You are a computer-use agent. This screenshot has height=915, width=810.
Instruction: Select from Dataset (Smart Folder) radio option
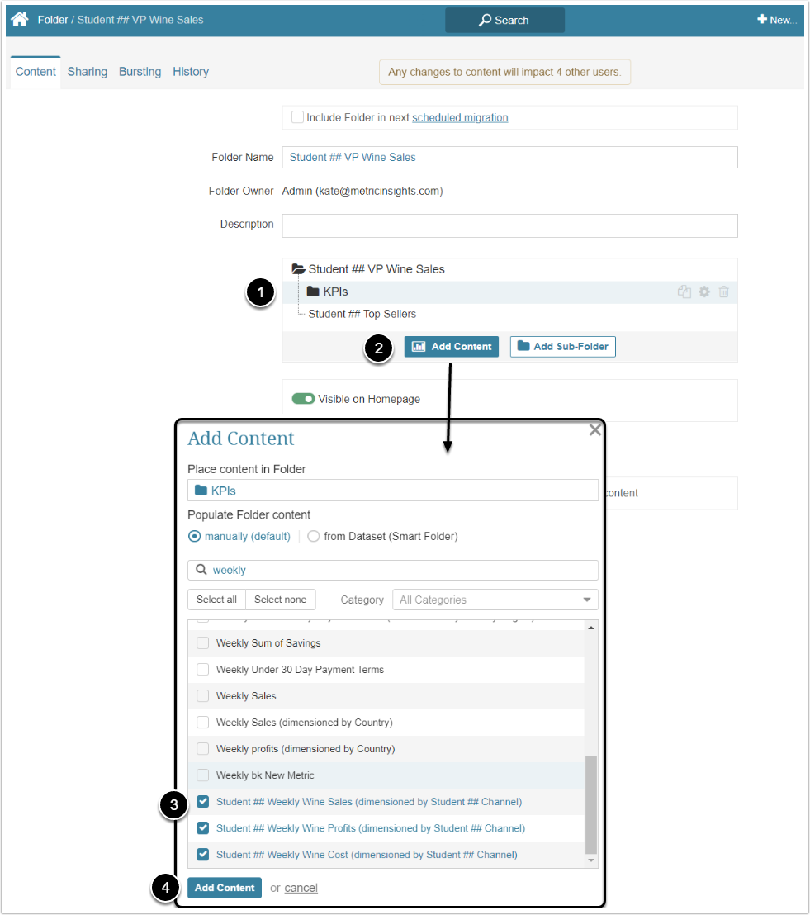[314, 537]
